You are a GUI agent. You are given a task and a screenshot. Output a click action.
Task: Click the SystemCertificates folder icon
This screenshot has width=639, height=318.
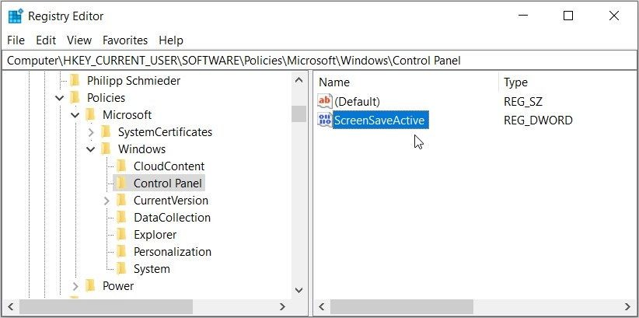tap(106, 131)
